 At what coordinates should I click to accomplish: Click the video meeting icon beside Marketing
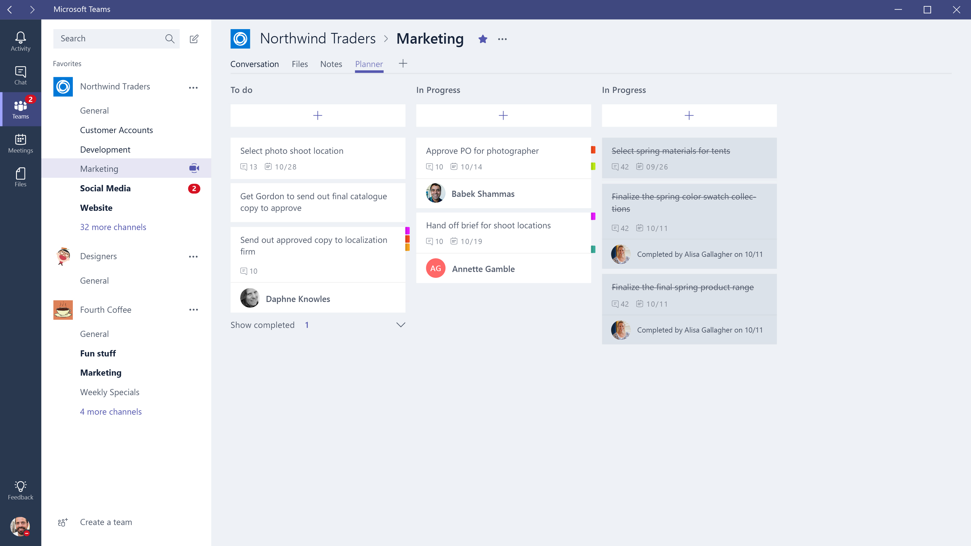[194, 168]
